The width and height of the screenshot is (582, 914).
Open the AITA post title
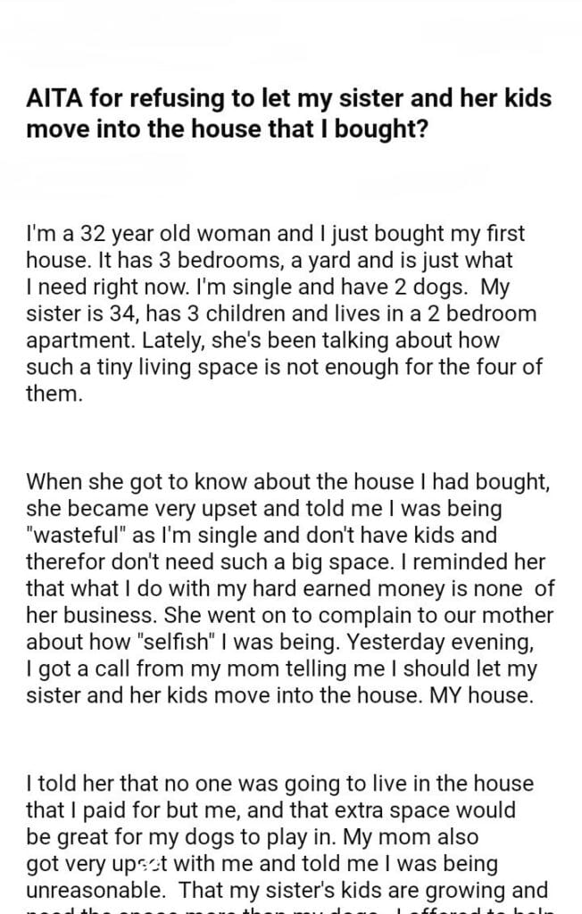[289, 112]
